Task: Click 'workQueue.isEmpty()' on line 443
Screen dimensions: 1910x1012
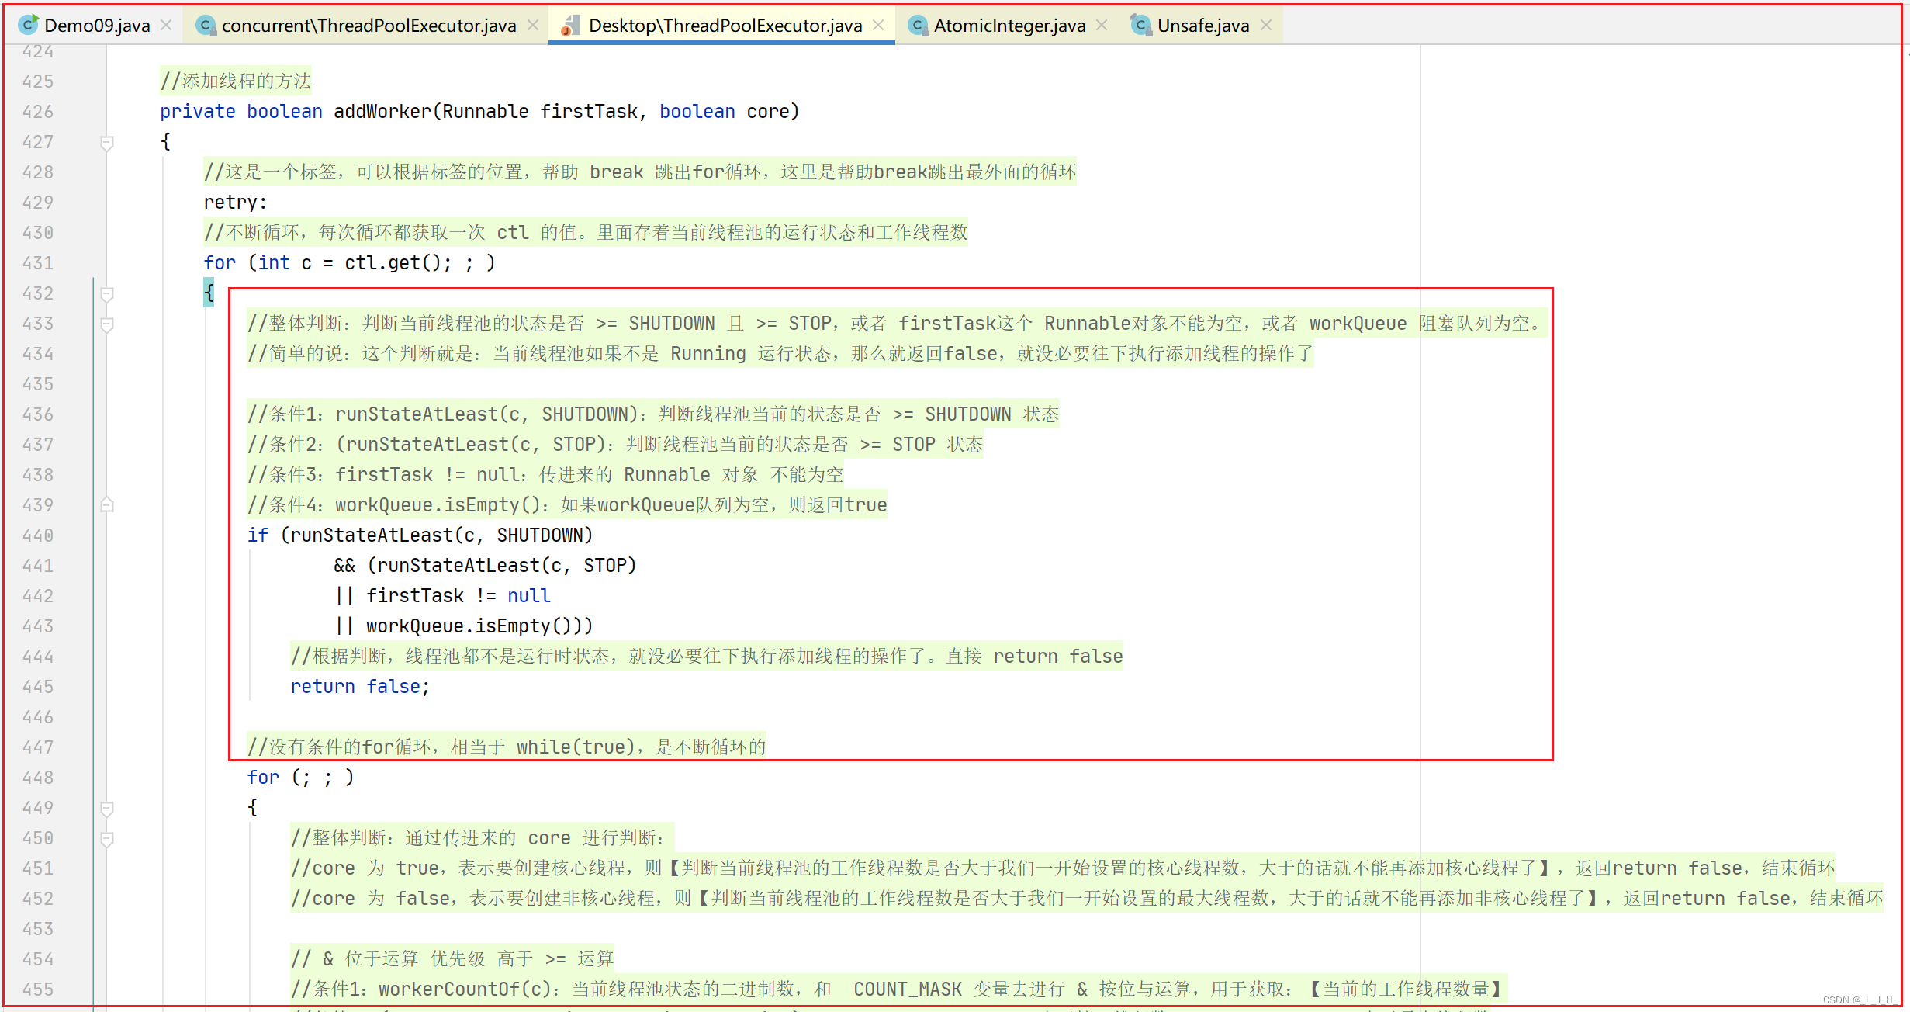Action: [x=469, y=626]
